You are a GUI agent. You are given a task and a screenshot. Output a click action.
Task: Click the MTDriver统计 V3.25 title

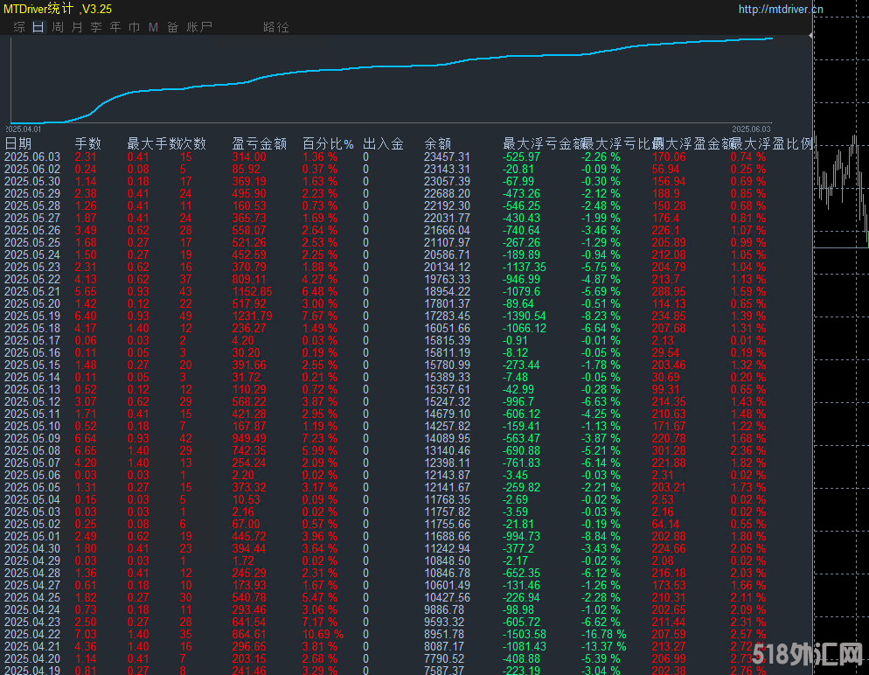[58, 9]
